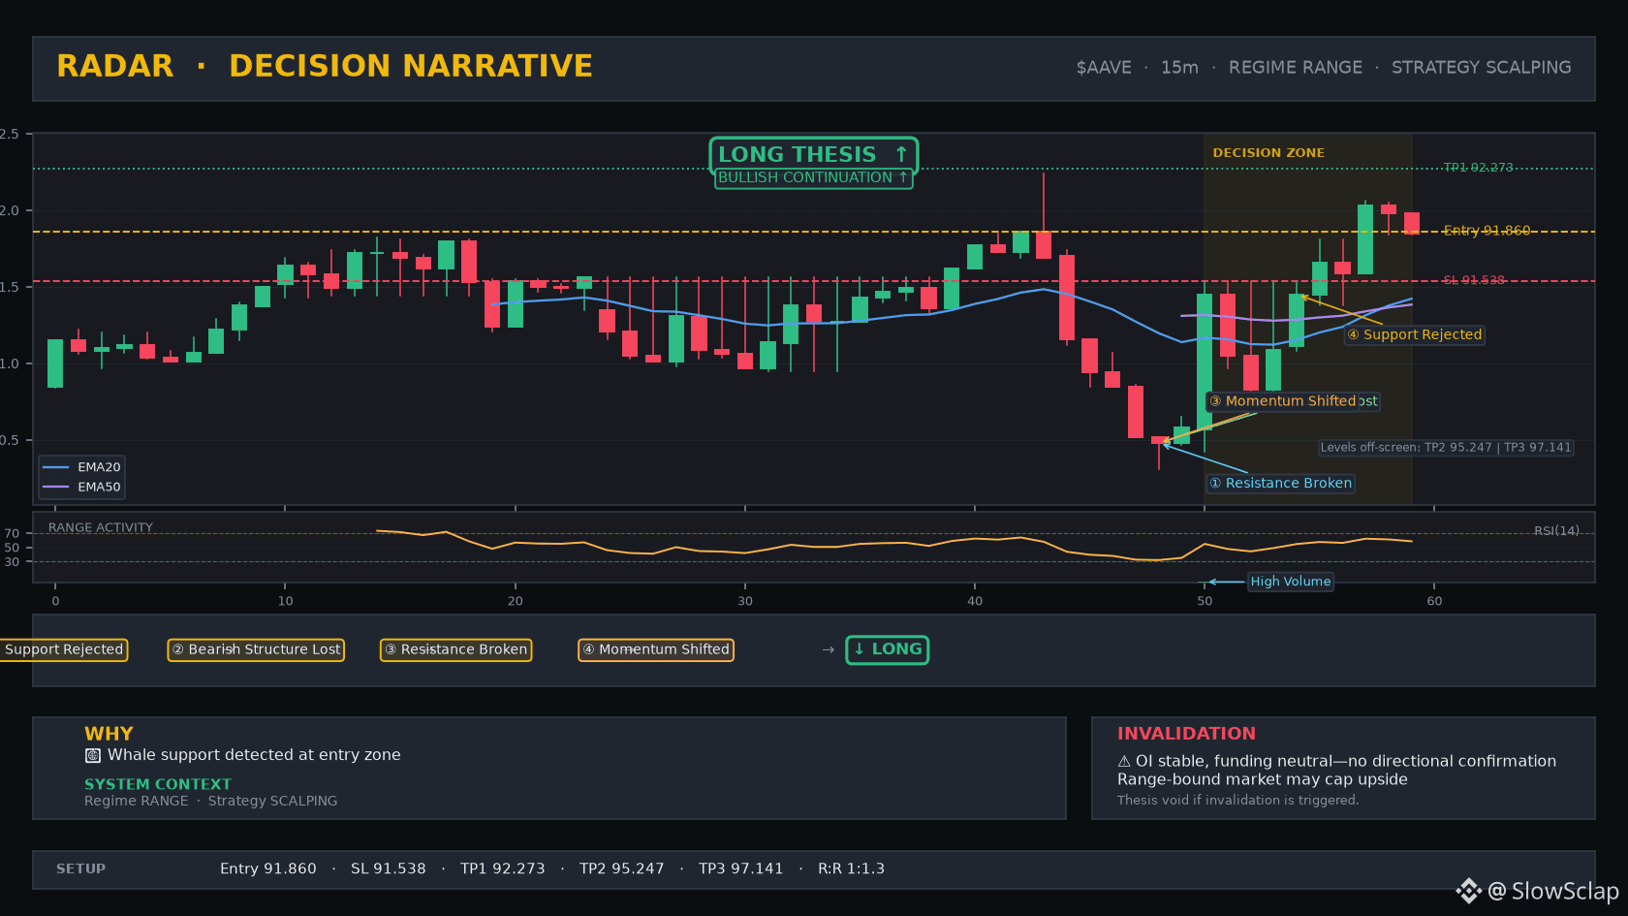Screen dimensions: 1628x916
Task: Click the DECISION ZONE label
Action: 1268,153
